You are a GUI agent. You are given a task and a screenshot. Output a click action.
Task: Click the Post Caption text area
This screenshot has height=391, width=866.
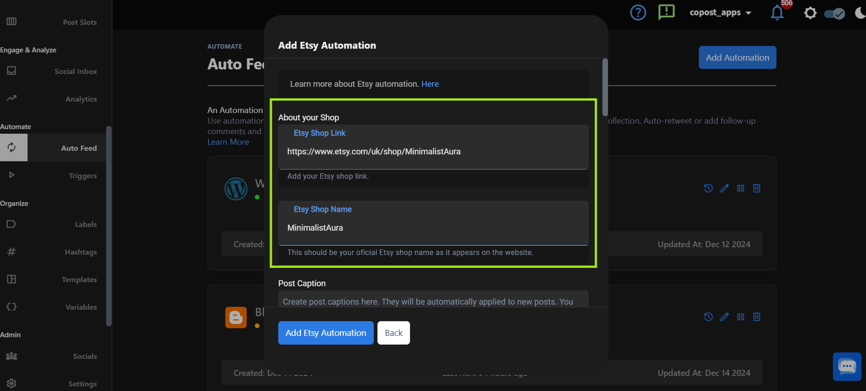433,299
